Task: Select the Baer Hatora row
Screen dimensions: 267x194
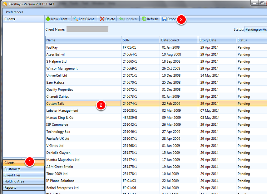Action: pos(156,82)
